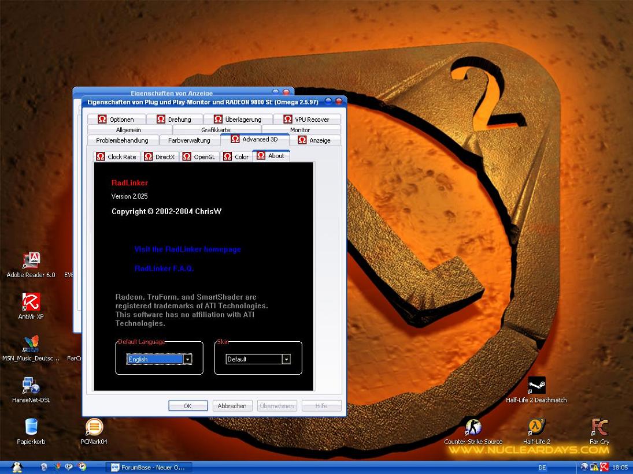633x474 pixels.
Task: Switch to the Monitor tab
Action: [x=301, y=130]
